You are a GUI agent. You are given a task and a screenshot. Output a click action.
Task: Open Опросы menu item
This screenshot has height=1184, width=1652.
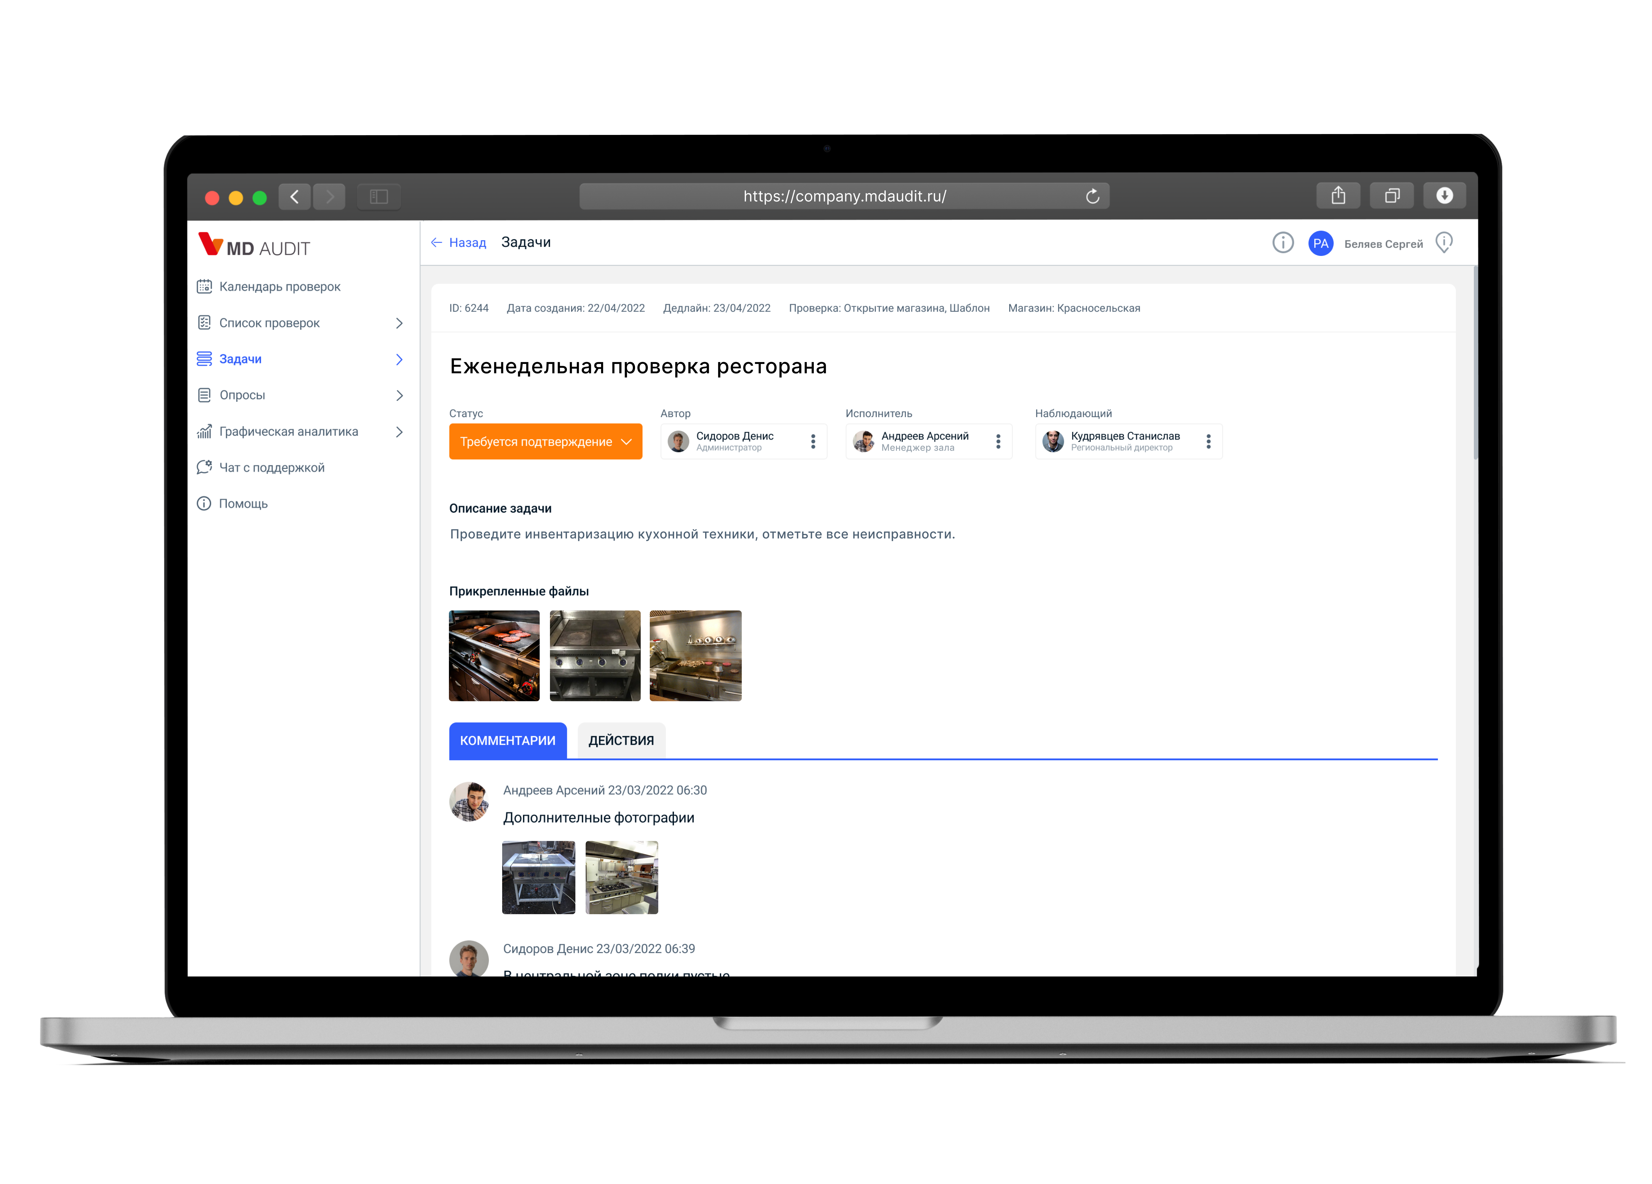[243, 395]
